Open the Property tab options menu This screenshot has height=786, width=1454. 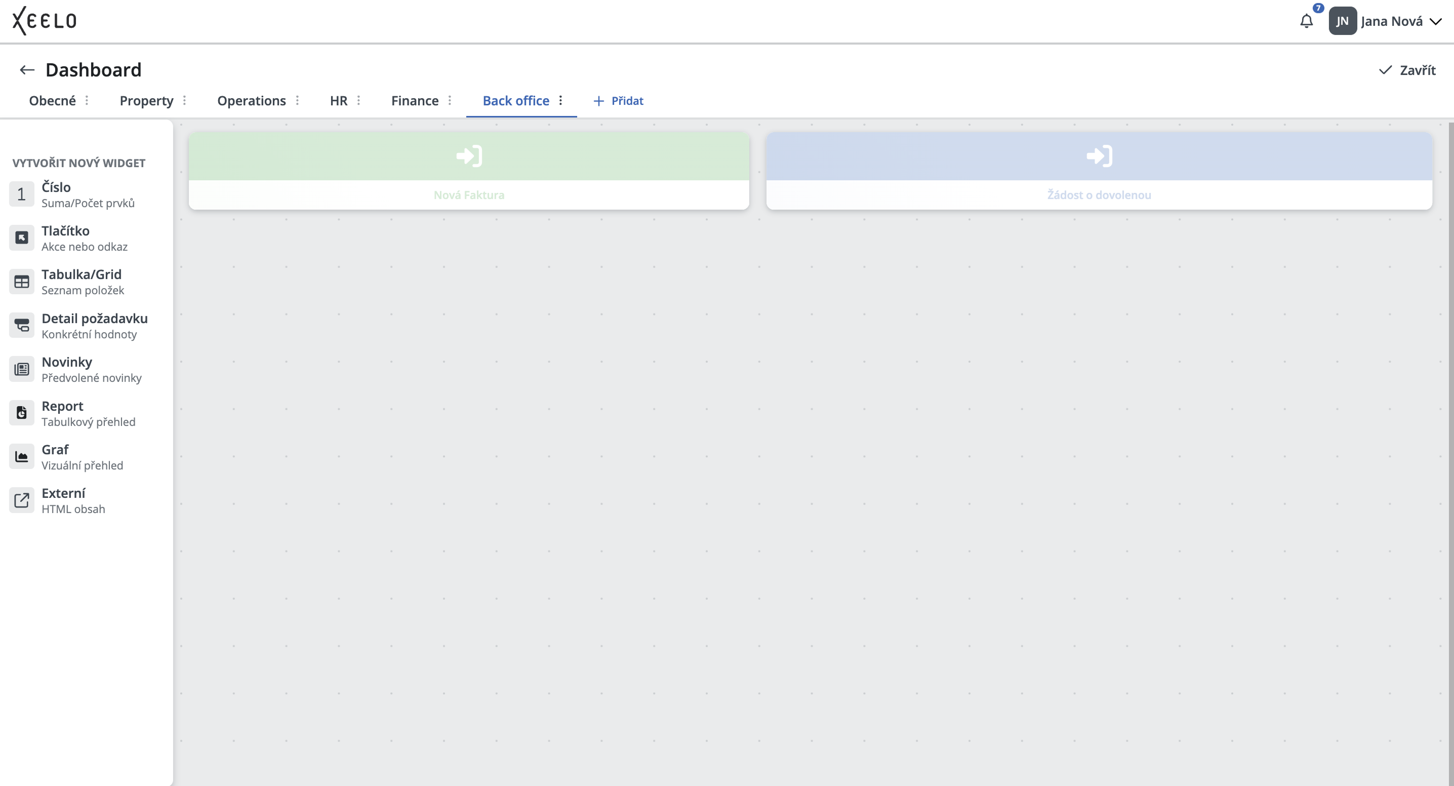coord(184,100)
